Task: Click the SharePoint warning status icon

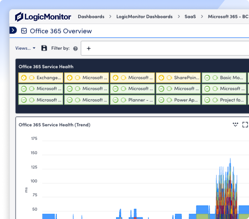Action: click(x=161, y=78)
